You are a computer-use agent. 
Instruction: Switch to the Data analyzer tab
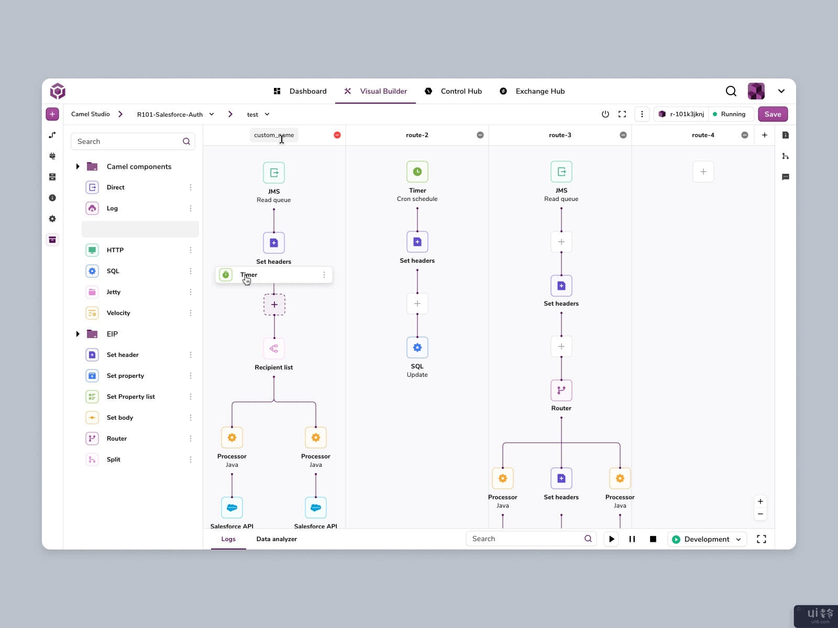point(277,539)
